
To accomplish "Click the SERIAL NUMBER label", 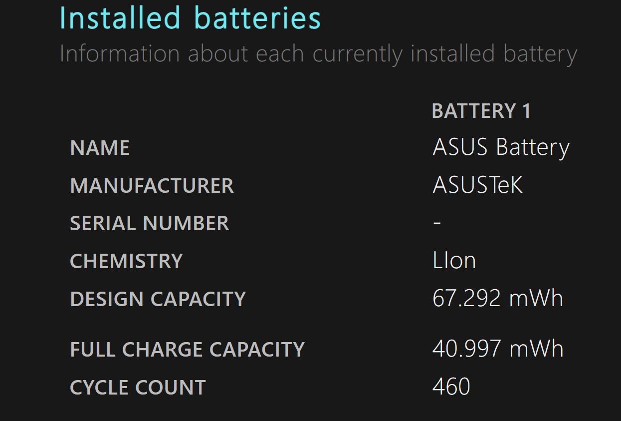I will pyautogui.click(x=149, y=223).
